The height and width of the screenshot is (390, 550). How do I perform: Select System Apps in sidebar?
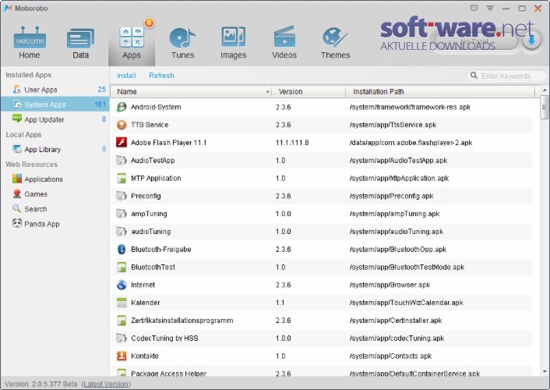(x=55, y=105)
